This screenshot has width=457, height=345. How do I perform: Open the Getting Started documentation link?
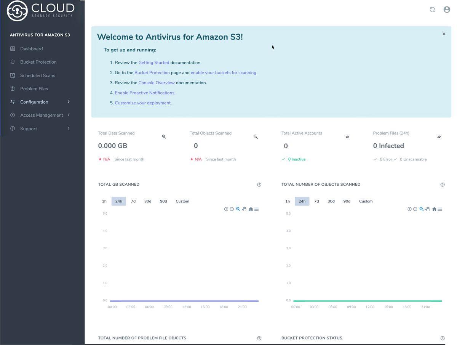(154, 63)
